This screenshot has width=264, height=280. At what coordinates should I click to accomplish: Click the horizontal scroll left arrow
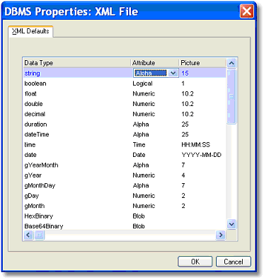tap(28, 235)
